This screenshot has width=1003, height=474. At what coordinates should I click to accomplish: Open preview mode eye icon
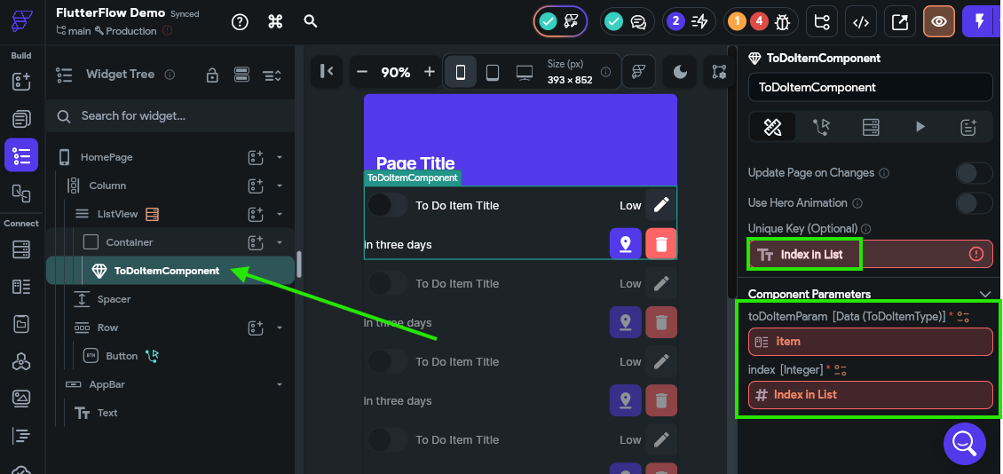point(939,22)
